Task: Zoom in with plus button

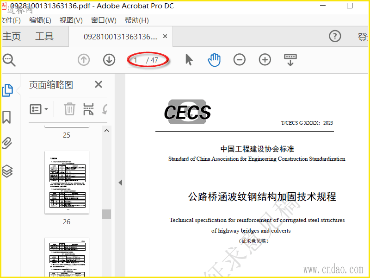Action: (265, 60)
